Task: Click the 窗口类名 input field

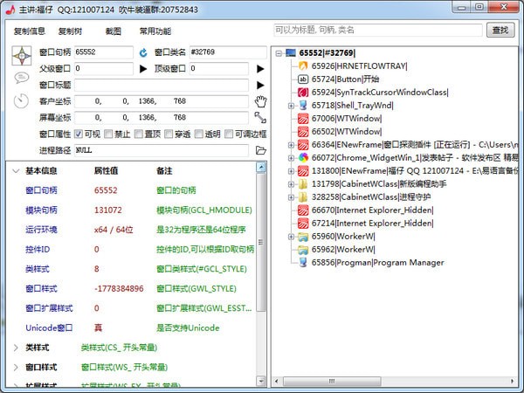Action: coord(228,52)
